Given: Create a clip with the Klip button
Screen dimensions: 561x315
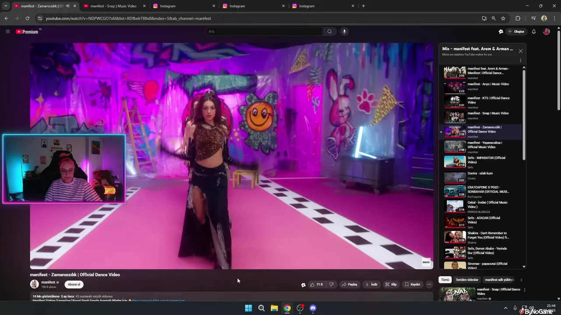Looking at the screenshot, I should [391, 284].
